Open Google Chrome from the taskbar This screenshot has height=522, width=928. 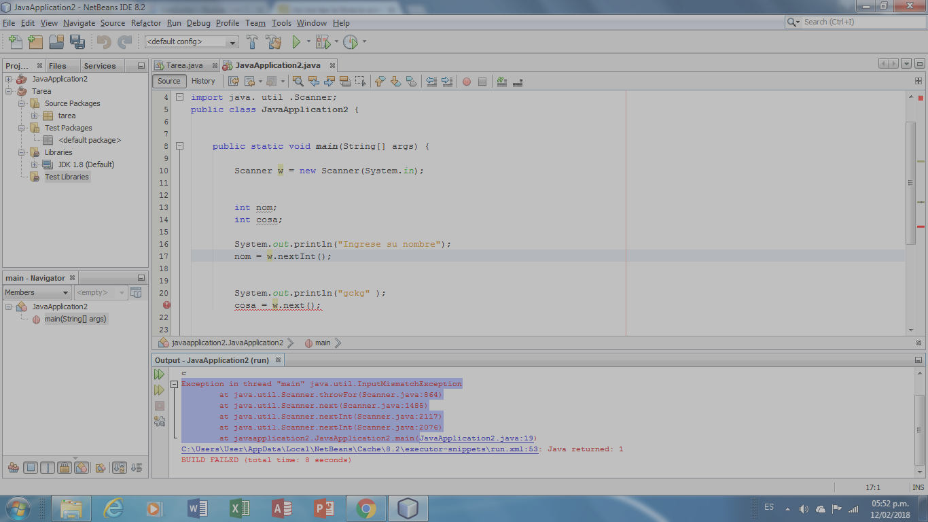(x=365, y=508)
